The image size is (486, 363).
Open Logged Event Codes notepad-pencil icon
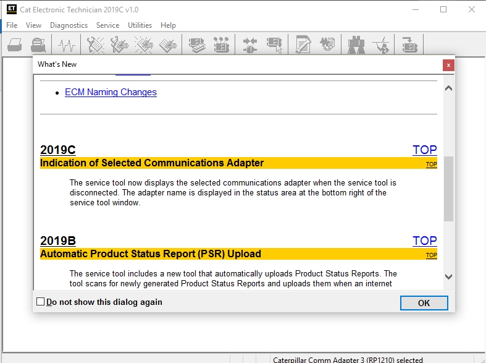tap(168, 45)
